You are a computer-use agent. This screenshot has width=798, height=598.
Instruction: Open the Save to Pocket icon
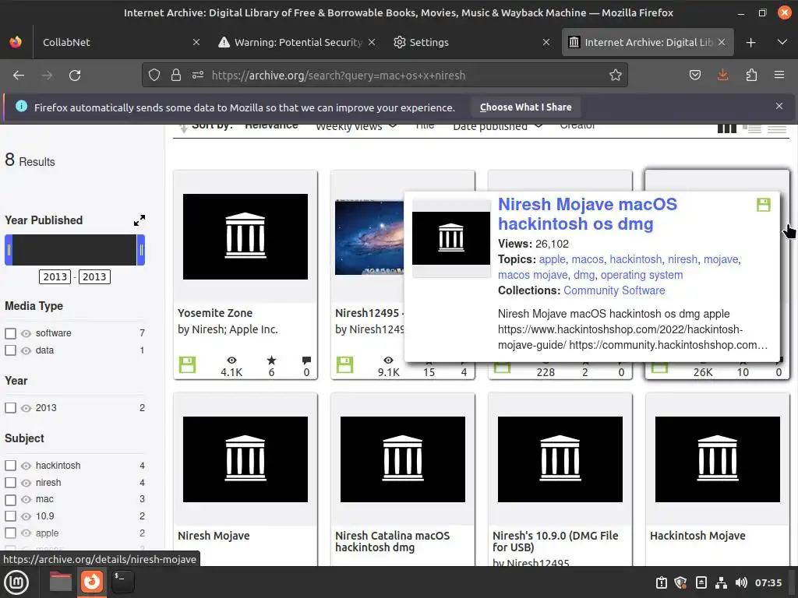[694, 76]
